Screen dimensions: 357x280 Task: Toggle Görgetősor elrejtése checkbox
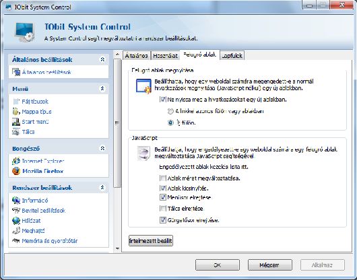pos(163,220)
